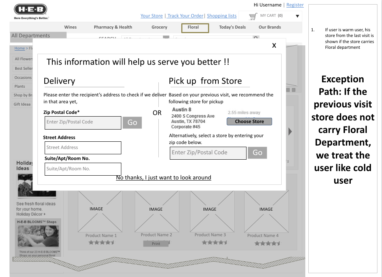The width and height of the screenshot is (382, 277).
Task: Click the Product Name 4 image
Action: [x=266, y=211]
